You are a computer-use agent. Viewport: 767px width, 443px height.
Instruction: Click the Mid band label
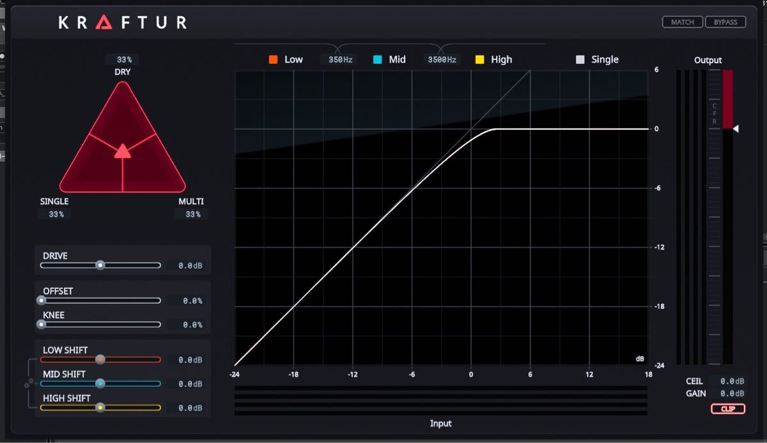[397, 59]
